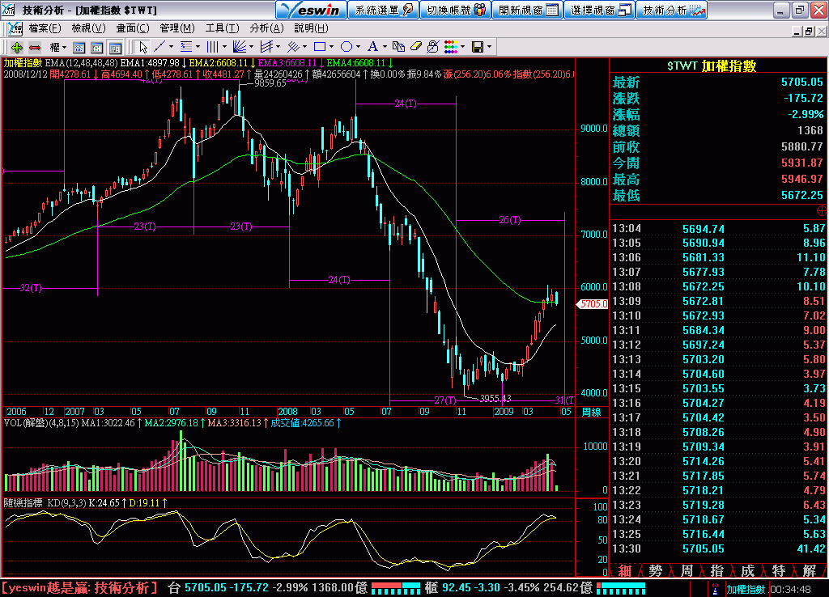Select the eraser tool
The width and height of the screenshot is (829, 597).
coord(416,47)
